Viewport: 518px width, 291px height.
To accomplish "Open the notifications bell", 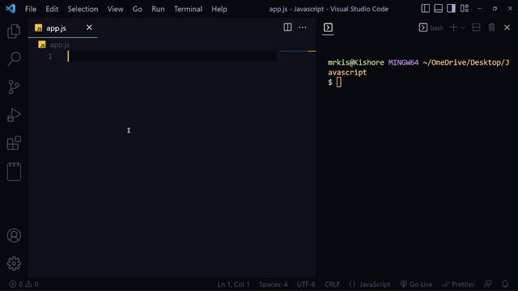I will click(505, 284).
